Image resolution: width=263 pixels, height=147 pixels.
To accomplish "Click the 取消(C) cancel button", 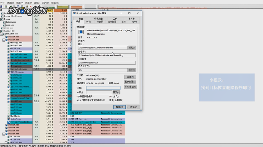I will [x=133, y=107].
